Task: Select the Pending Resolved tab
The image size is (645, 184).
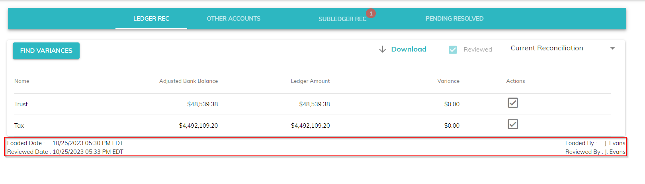Action: tap(454, 19)
